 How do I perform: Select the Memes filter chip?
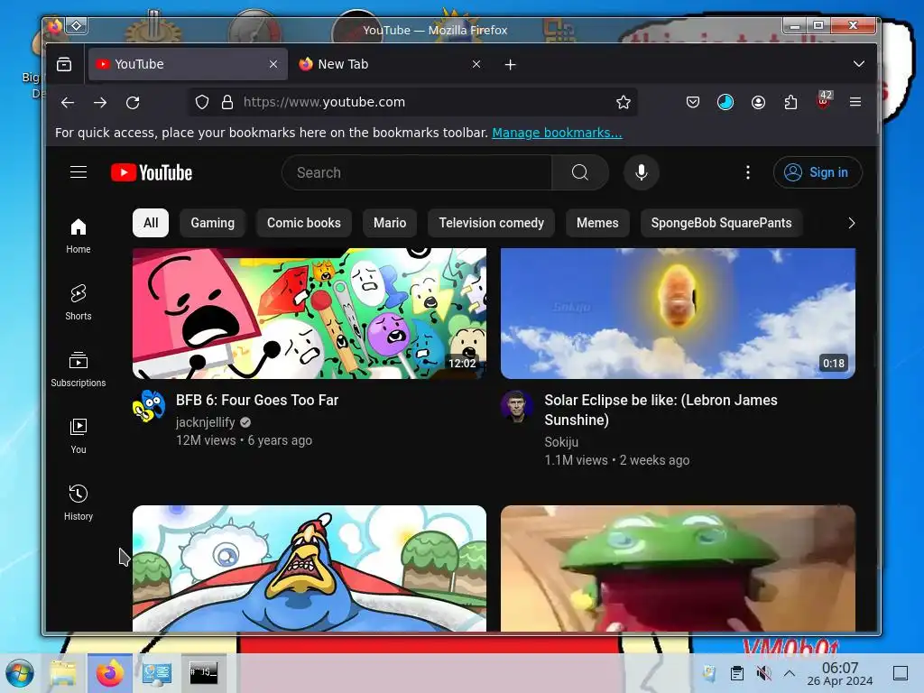(x=597, y=223)
